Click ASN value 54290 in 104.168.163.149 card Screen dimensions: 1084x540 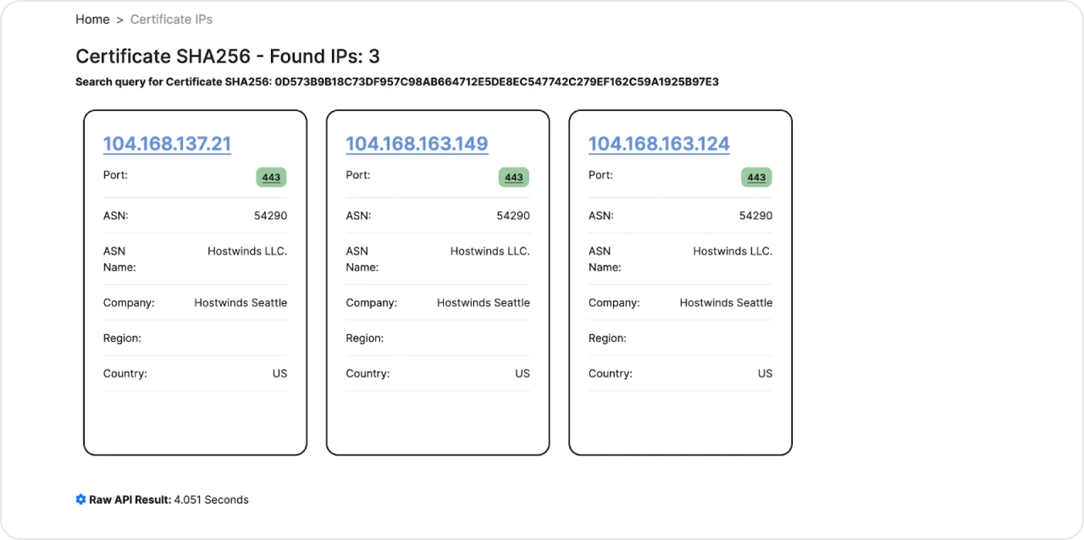pyautogui.click(x=513, y=216)
